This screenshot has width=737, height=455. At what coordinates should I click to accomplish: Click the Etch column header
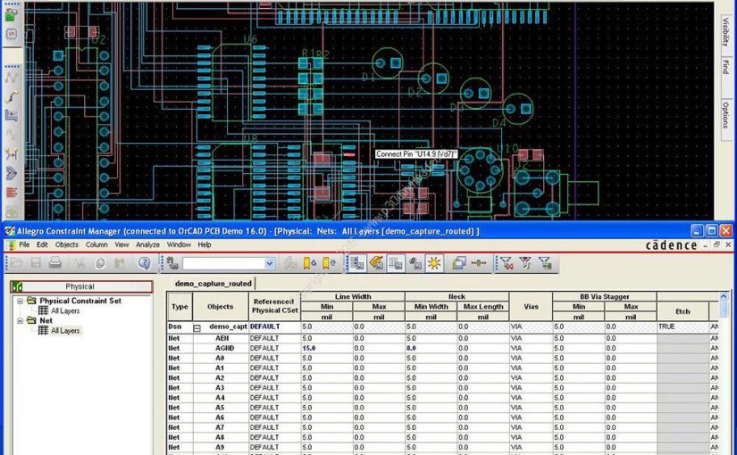coord(683,311)
